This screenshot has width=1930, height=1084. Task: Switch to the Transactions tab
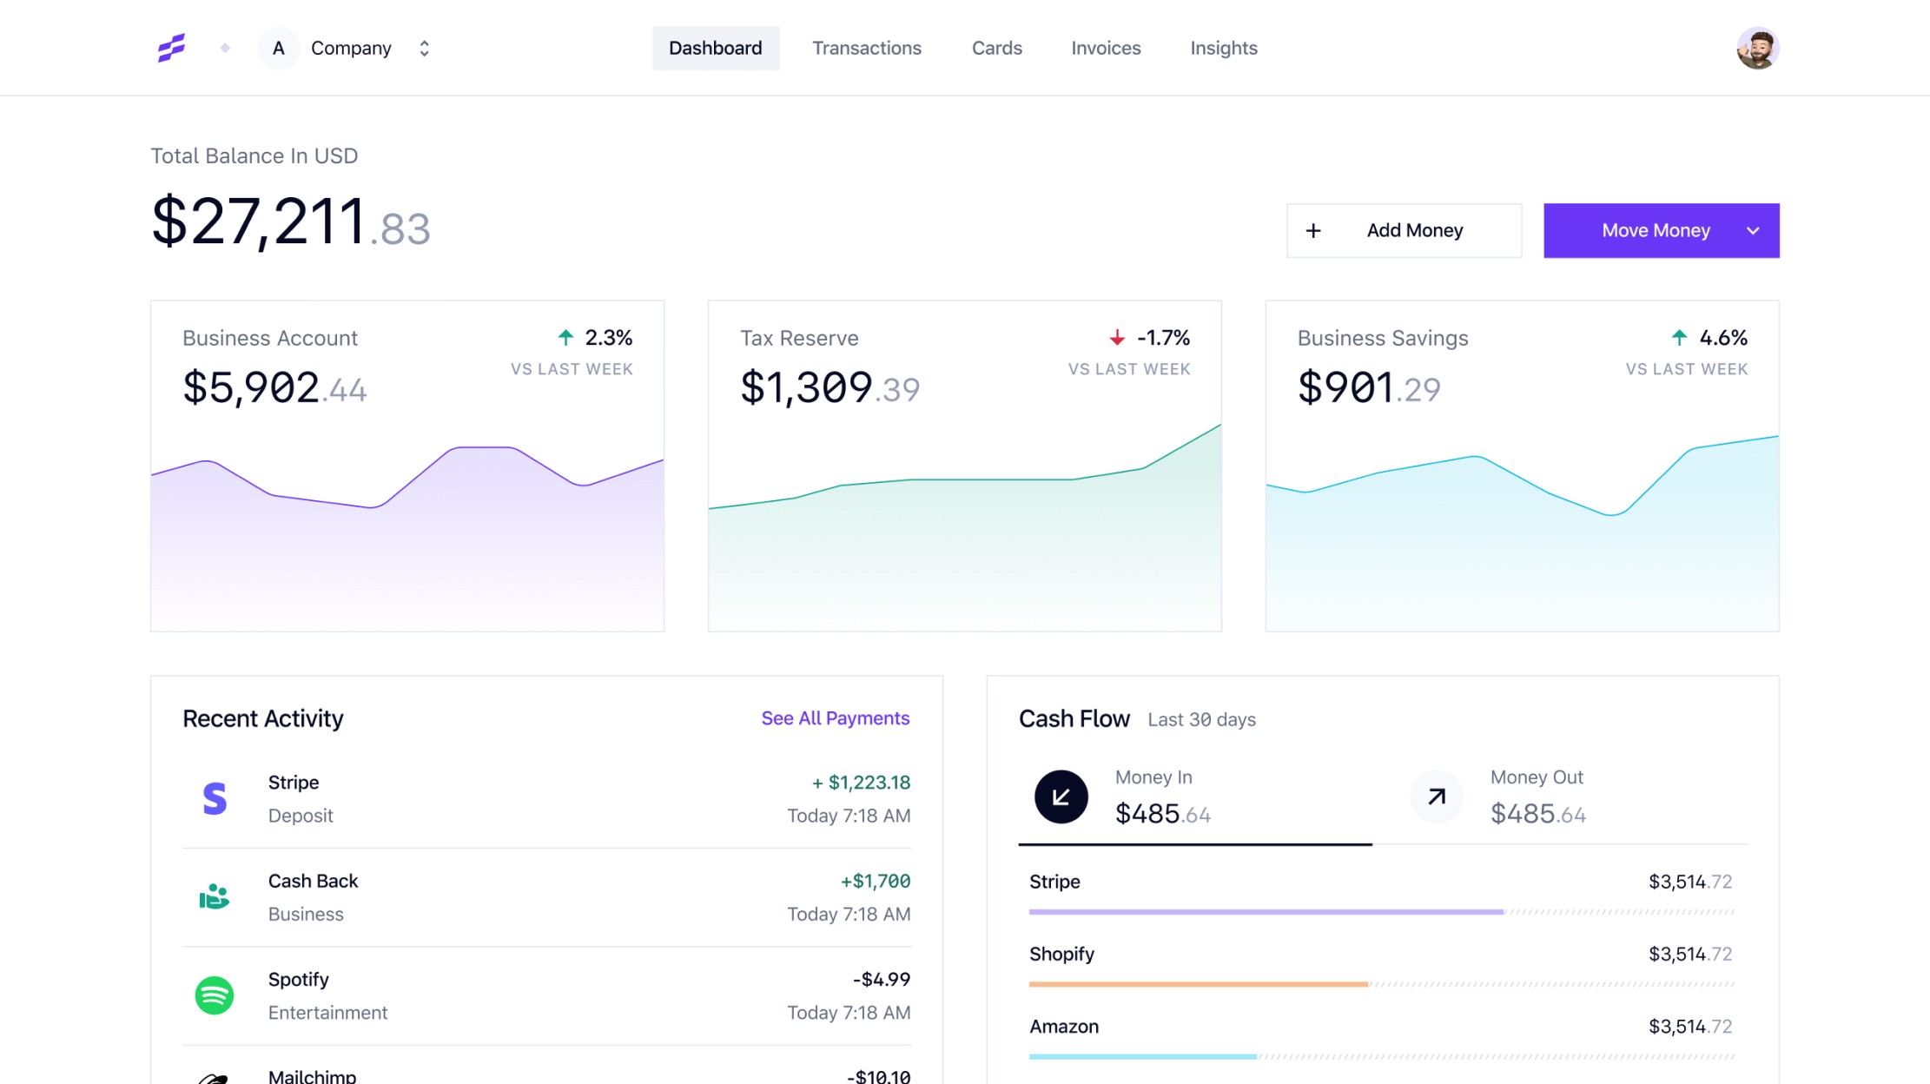click(866, 48)
